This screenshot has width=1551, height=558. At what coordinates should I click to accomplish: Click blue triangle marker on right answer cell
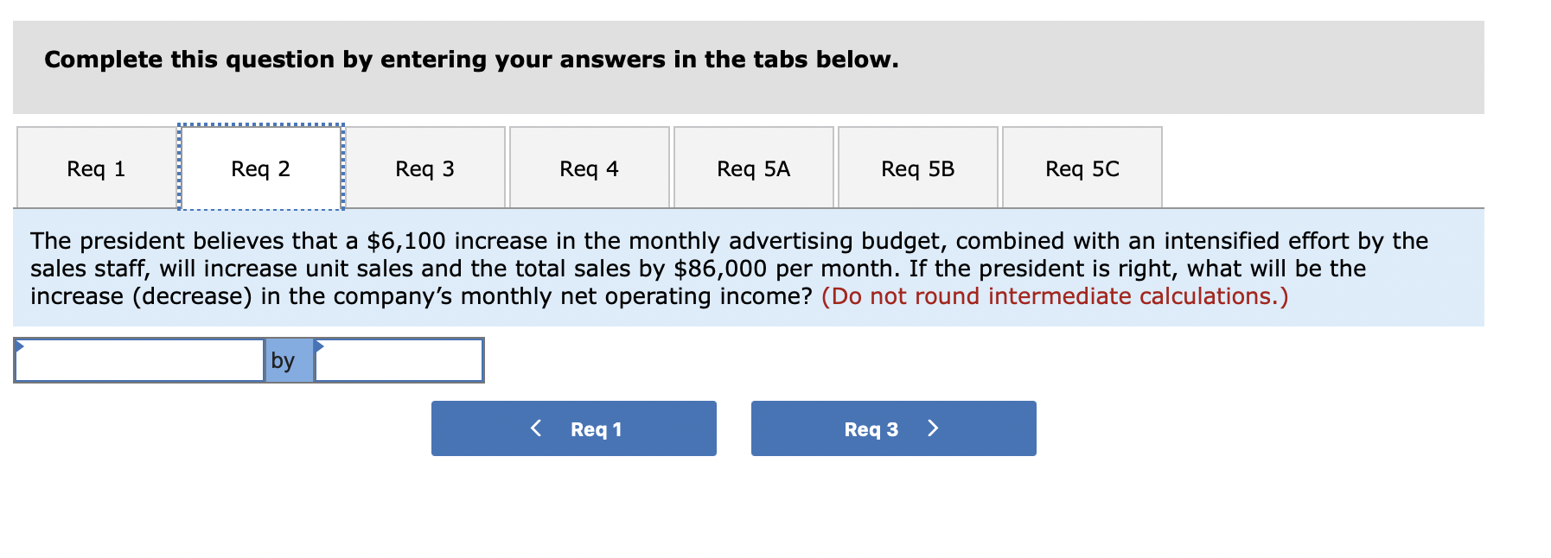319,346
